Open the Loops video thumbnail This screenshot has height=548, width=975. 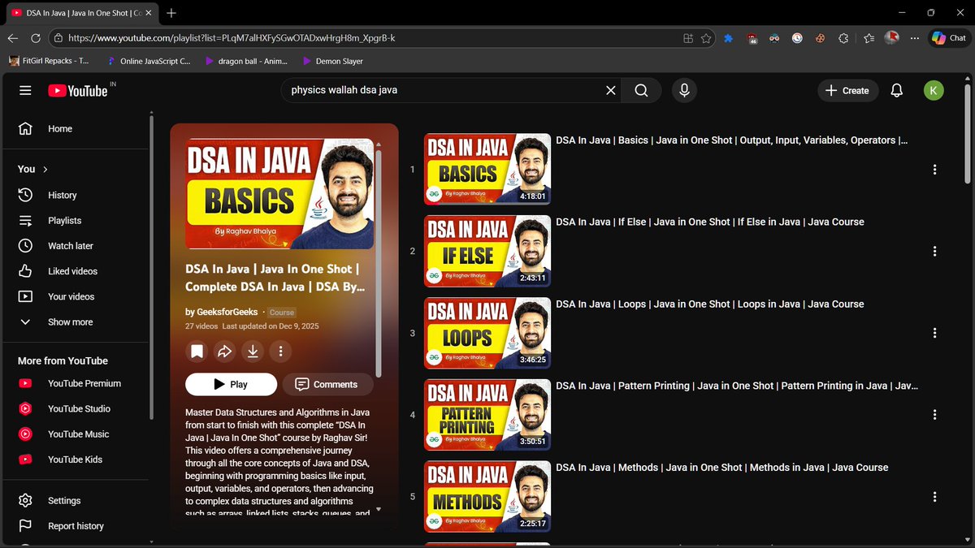coord(487,333)
